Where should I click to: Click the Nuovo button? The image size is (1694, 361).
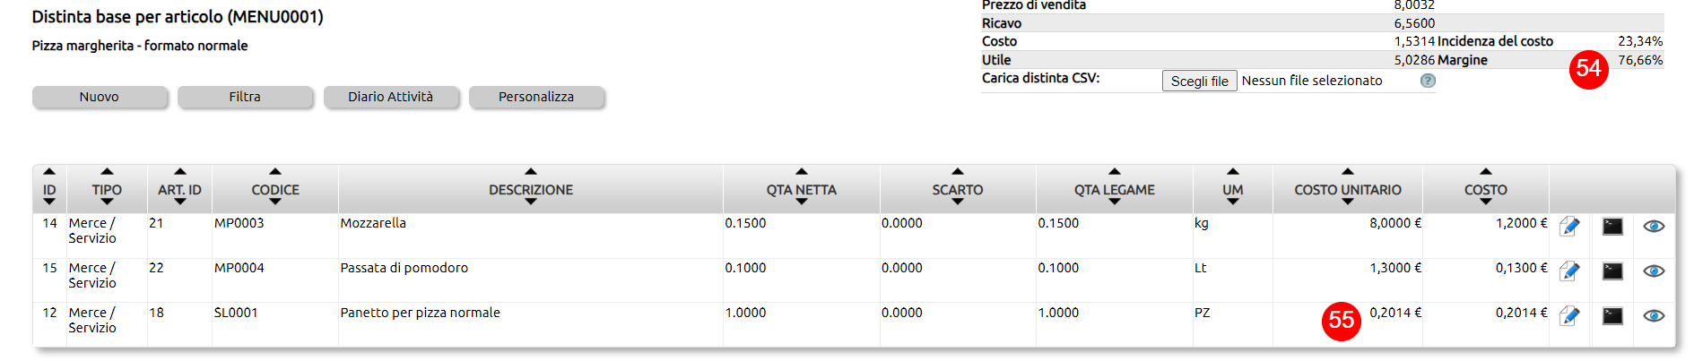point(100,97)
